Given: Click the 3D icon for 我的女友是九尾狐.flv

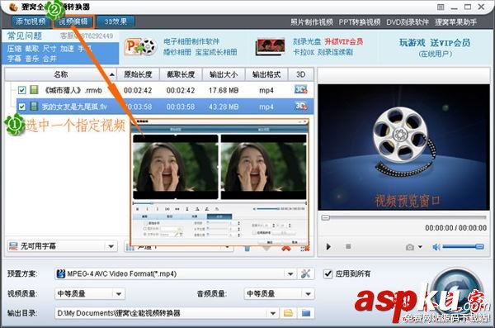Looking at the screenshot, I should coord(301,106).
